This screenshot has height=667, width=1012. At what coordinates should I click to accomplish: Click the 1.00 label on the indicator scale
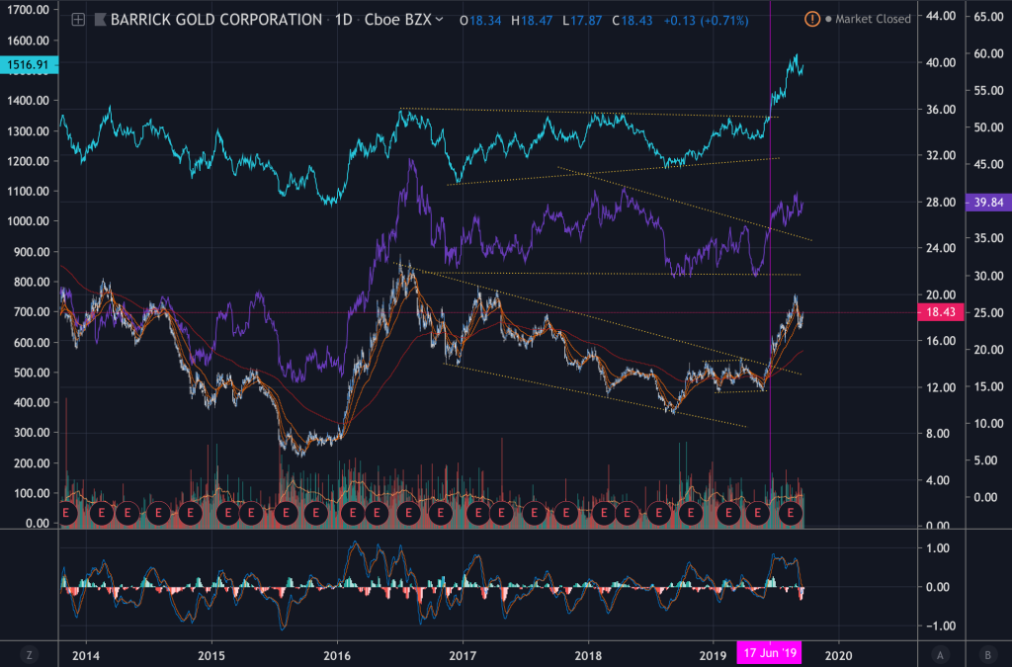tap(937, 548)
